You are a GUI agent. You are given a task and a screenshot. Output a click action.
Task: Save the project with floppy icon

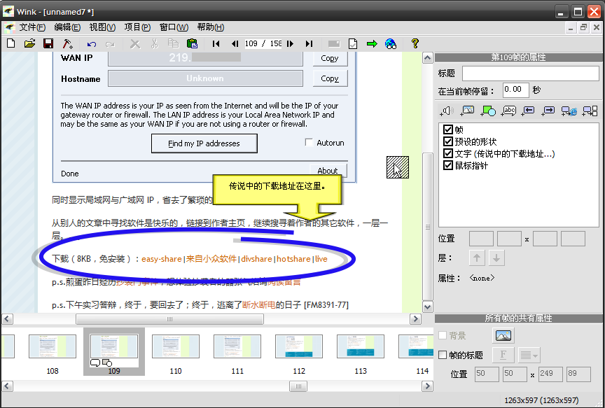coord(48,43)
